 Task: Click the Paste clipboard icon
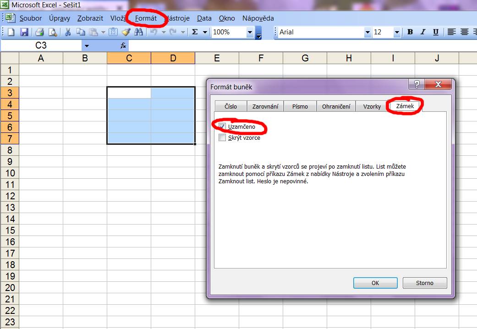point(93,32)
